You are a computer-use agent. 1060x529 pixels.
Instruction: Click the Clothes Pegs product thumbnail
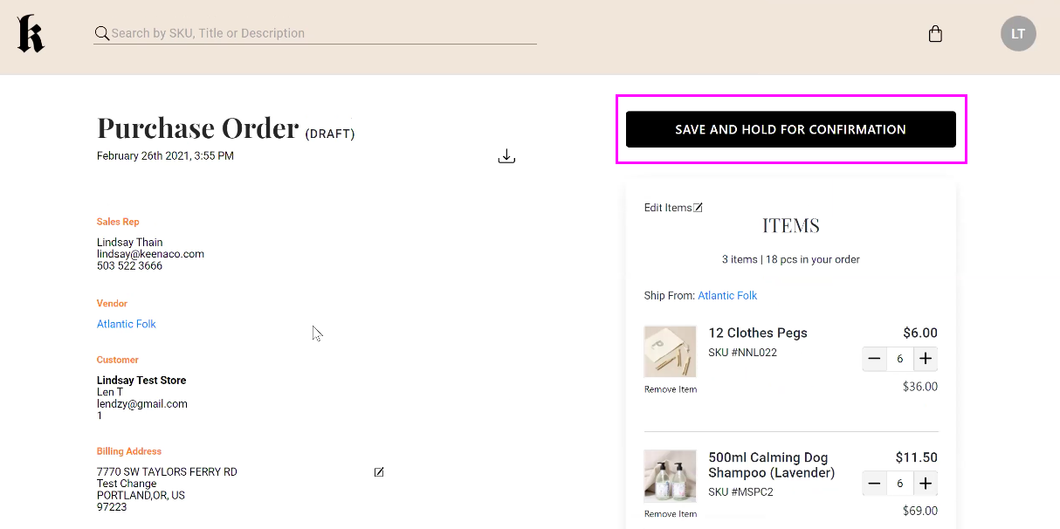[x=670, y=352]
